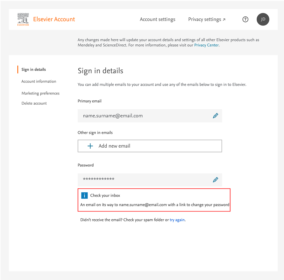Follow the Privacy Center link

206,45
